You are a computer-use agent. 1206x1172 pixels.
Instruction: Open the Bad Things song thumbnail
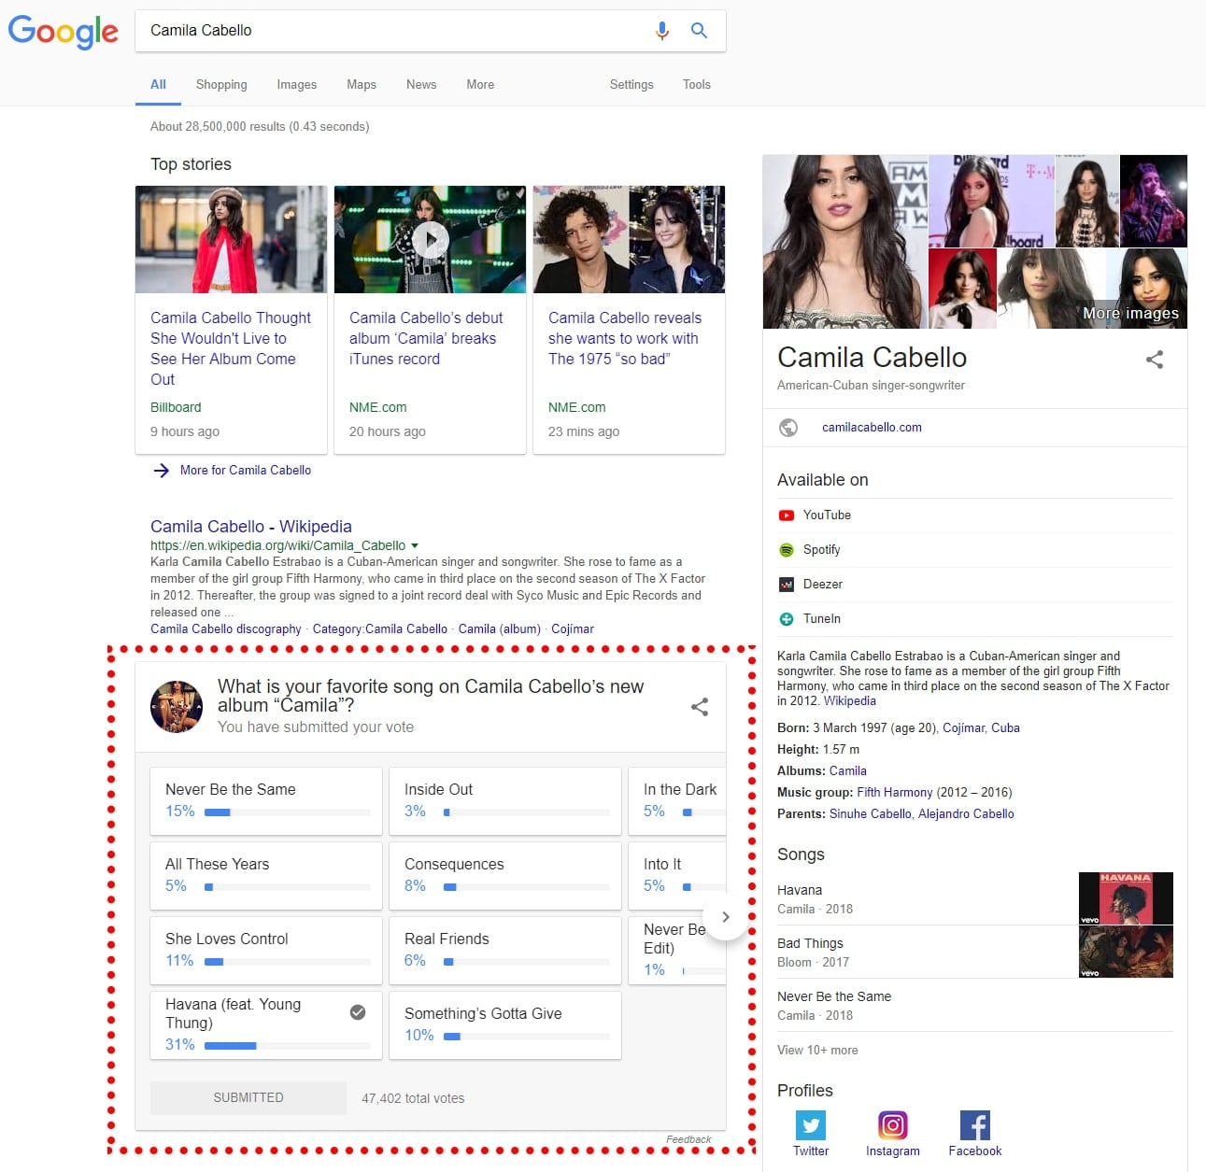click(x=1126, y=952)
